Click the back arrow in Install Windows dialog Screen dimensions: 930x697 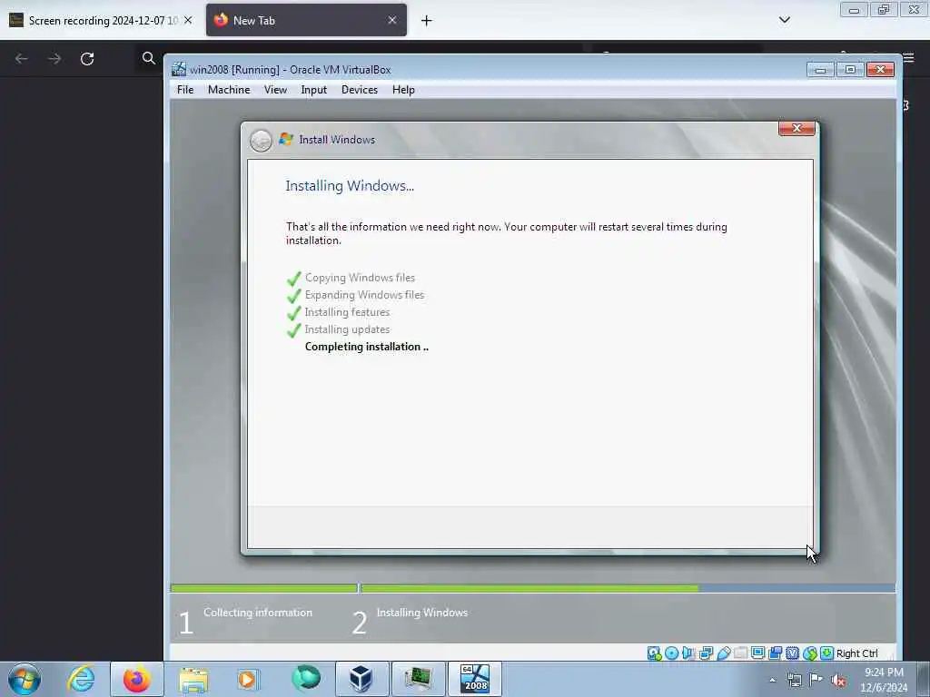pos(261,141)
